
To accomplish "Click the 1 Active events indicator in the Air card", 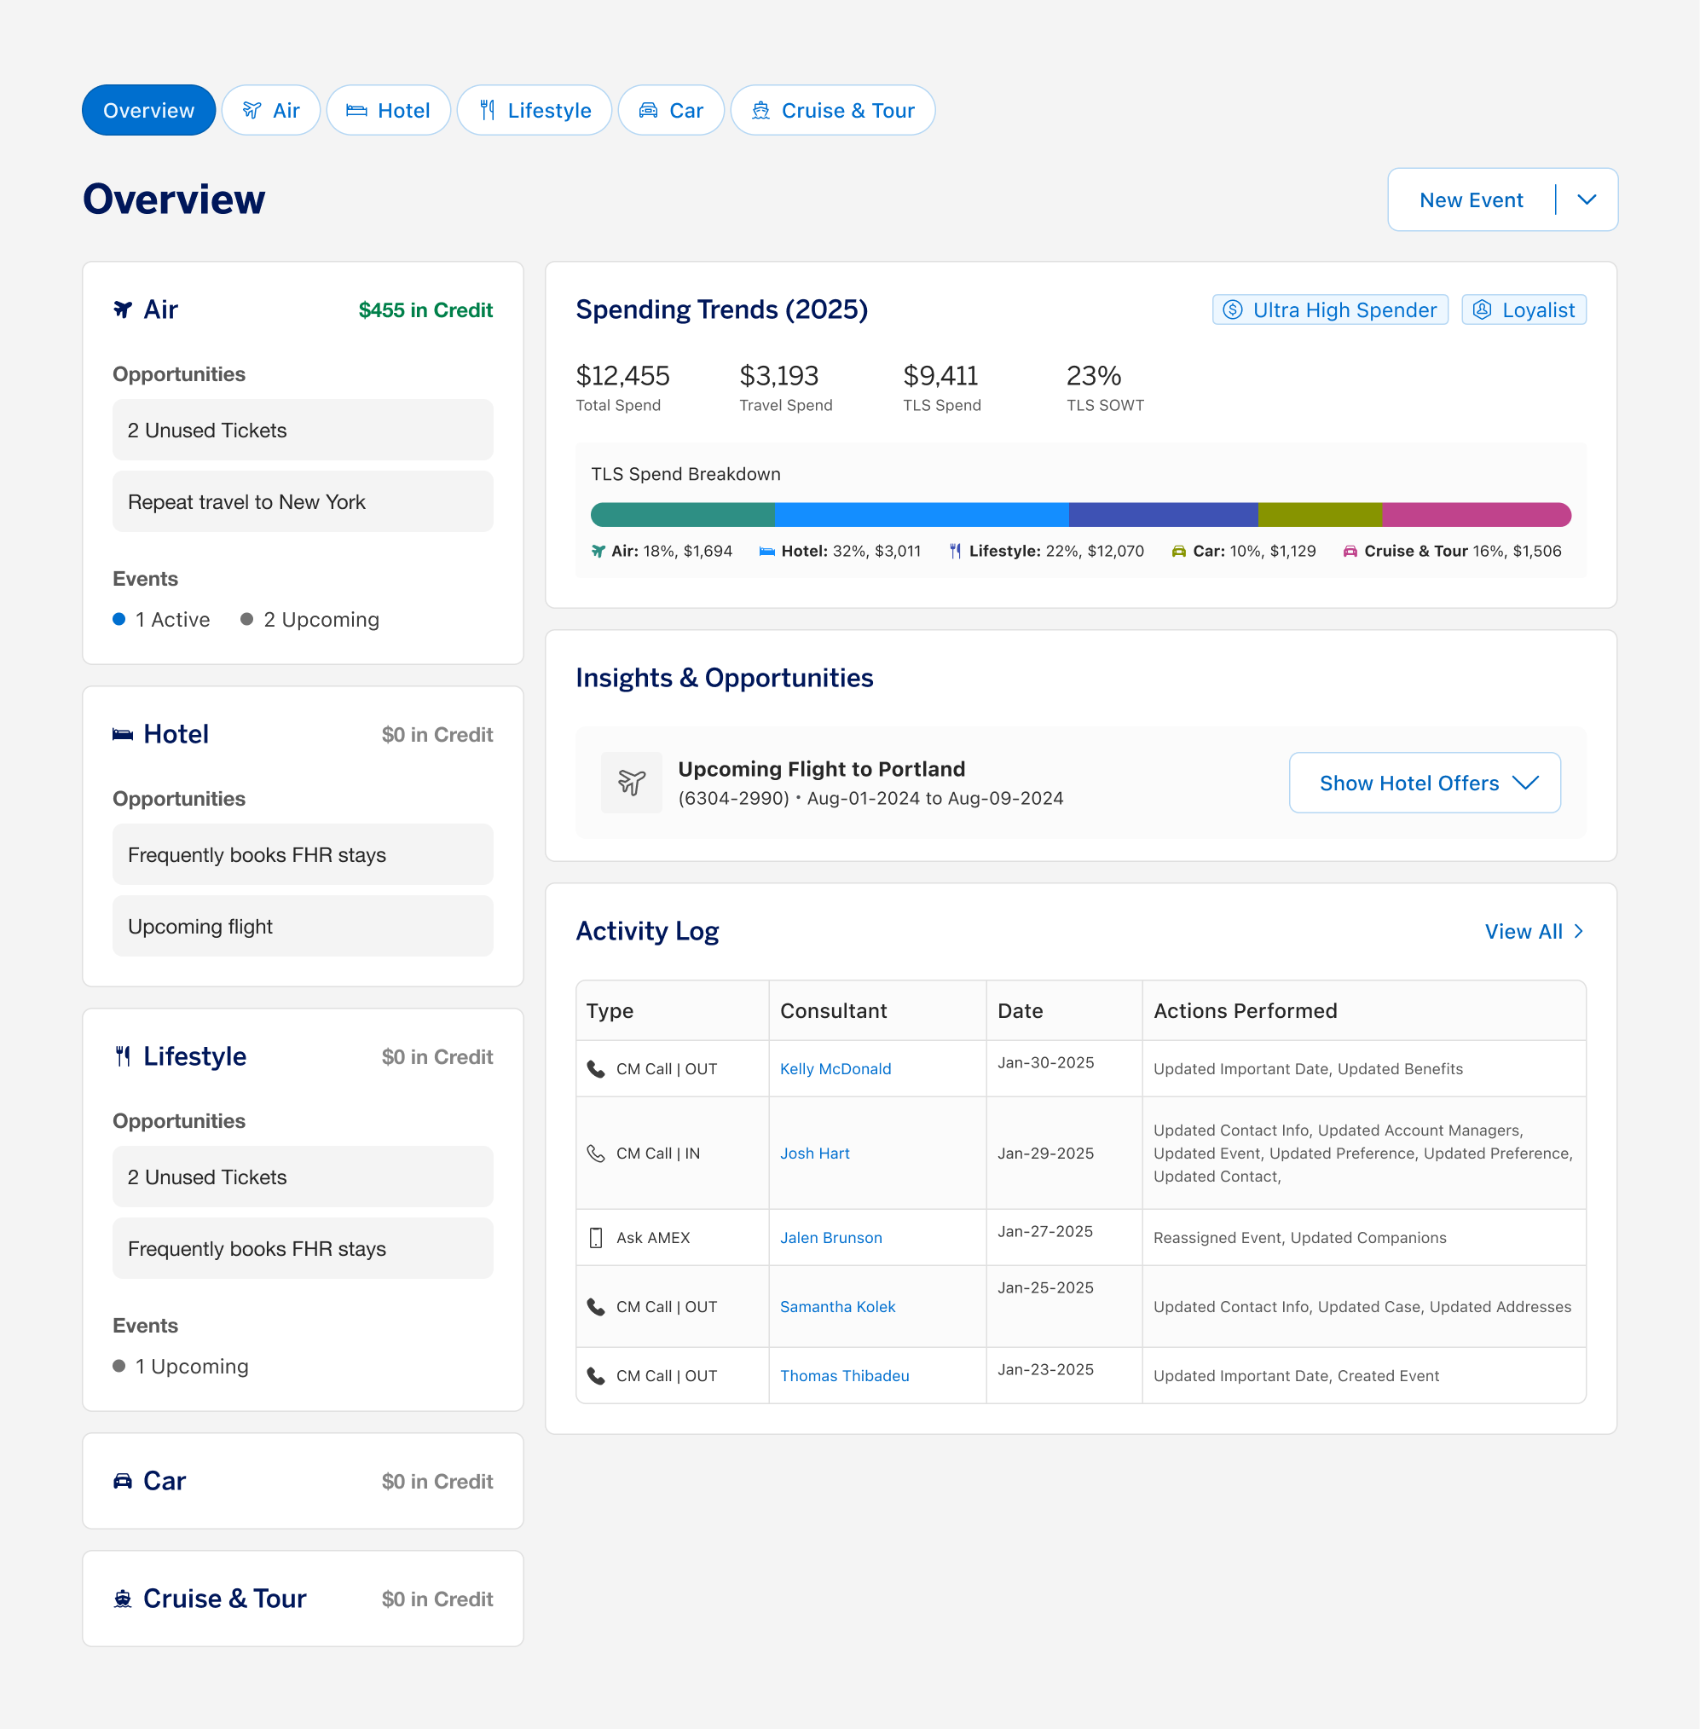I will 162,620.
